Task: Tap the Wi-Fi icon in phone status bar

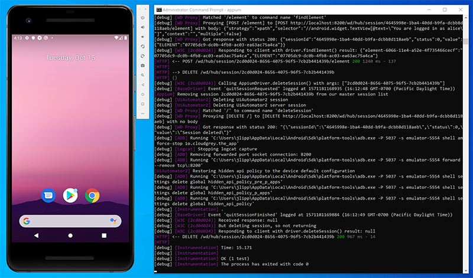Action: [x=116, y=38]
